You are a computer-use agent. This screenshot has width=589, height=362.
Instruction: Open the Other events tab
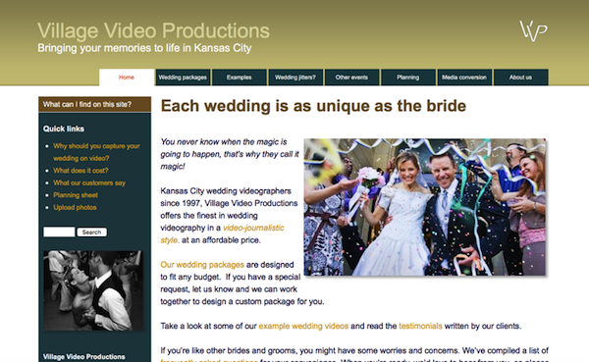(351, 78)
